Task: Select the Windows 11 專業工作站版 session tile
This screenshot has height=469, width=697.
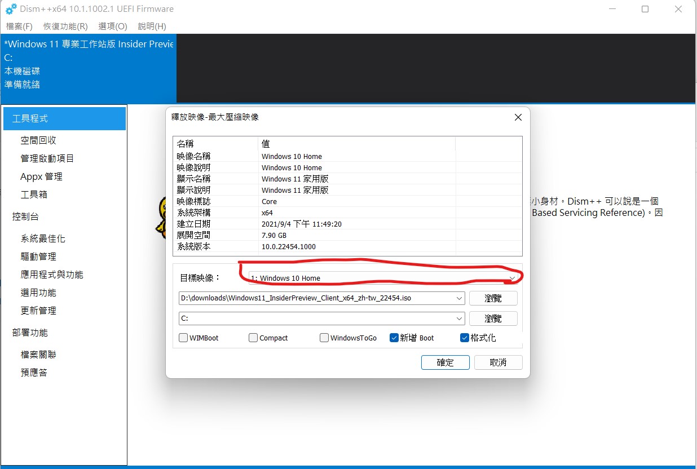Action: (x=88, y=68)
